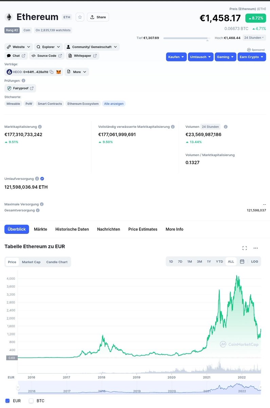Image resolution: width=270 pixels, height=408 pixels.
Task: Toggle the EUR checkbox
Action: pyautogui.click(x=7, y=401)
